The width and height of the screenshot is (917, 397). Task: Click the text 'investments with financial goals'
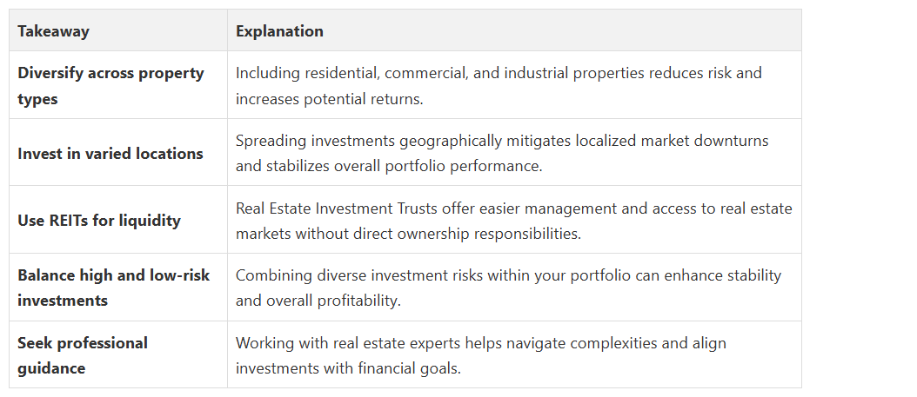(347, 368)
